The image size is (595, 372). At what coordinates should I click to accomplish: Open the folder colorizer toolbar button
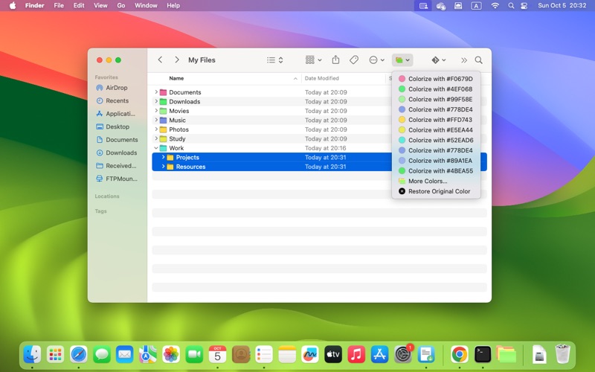pos(402,60)
